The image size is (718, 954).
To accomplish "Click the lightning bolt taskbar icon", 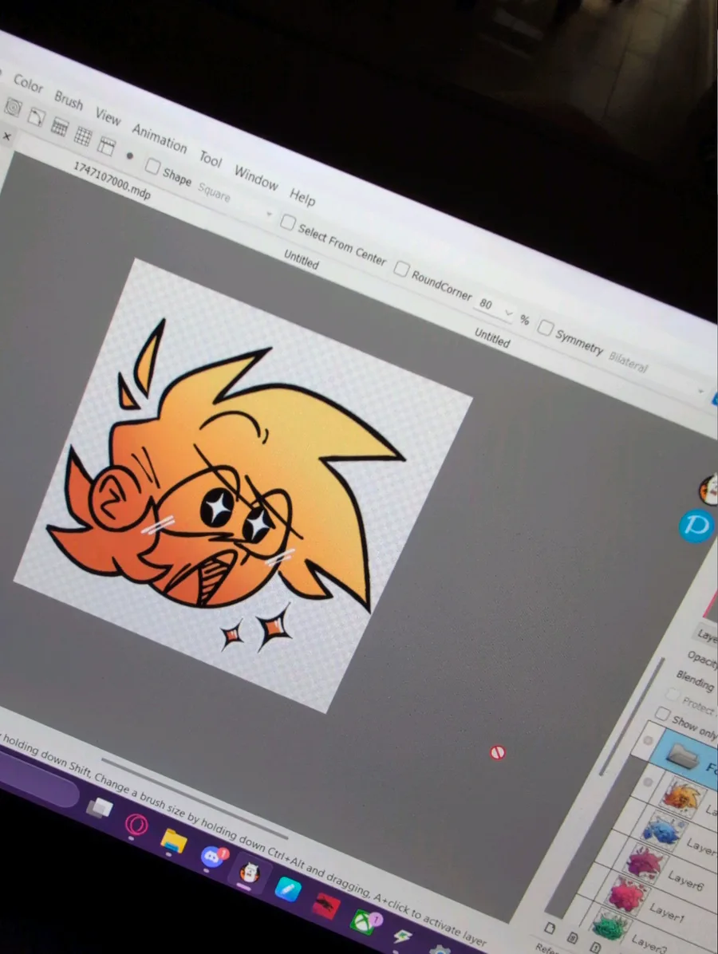I will tap(402, 937).
